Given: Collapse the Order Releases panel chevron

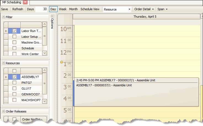Looking at the screenshot, I should 4,111.
